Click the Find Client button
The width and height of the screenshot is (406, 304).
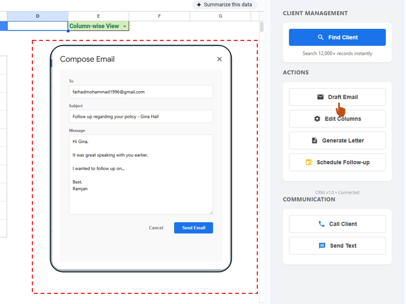337,37
